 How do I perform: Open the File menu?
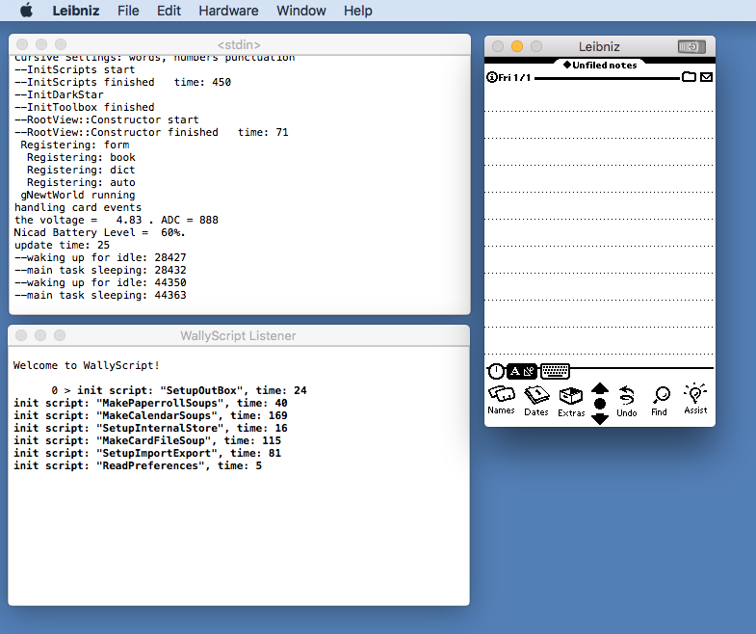point(128,11)
